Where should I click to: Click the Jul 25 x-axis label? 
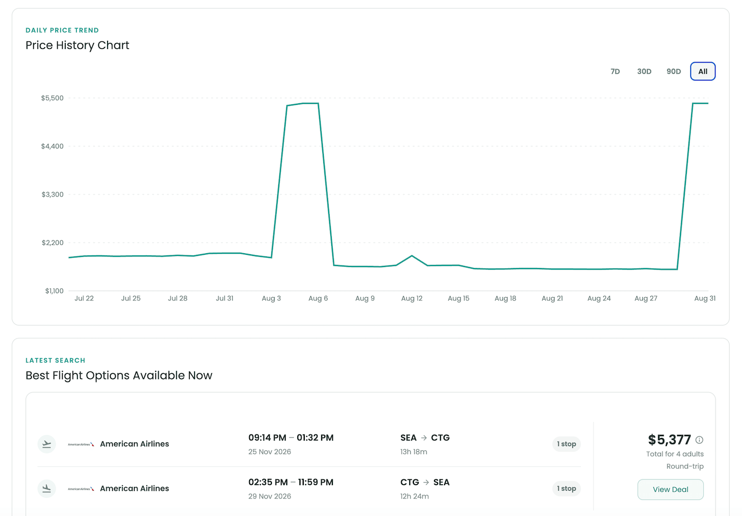tap(131, 298)
